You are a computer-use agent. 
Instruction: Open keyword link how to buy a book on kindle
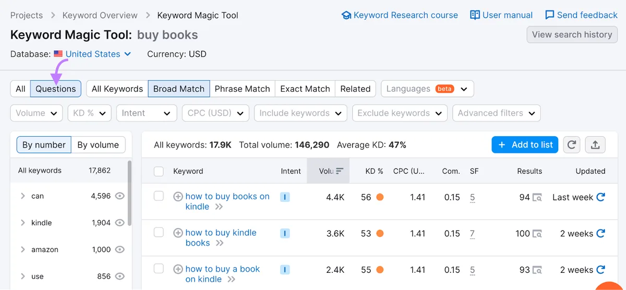pos(223,274)
